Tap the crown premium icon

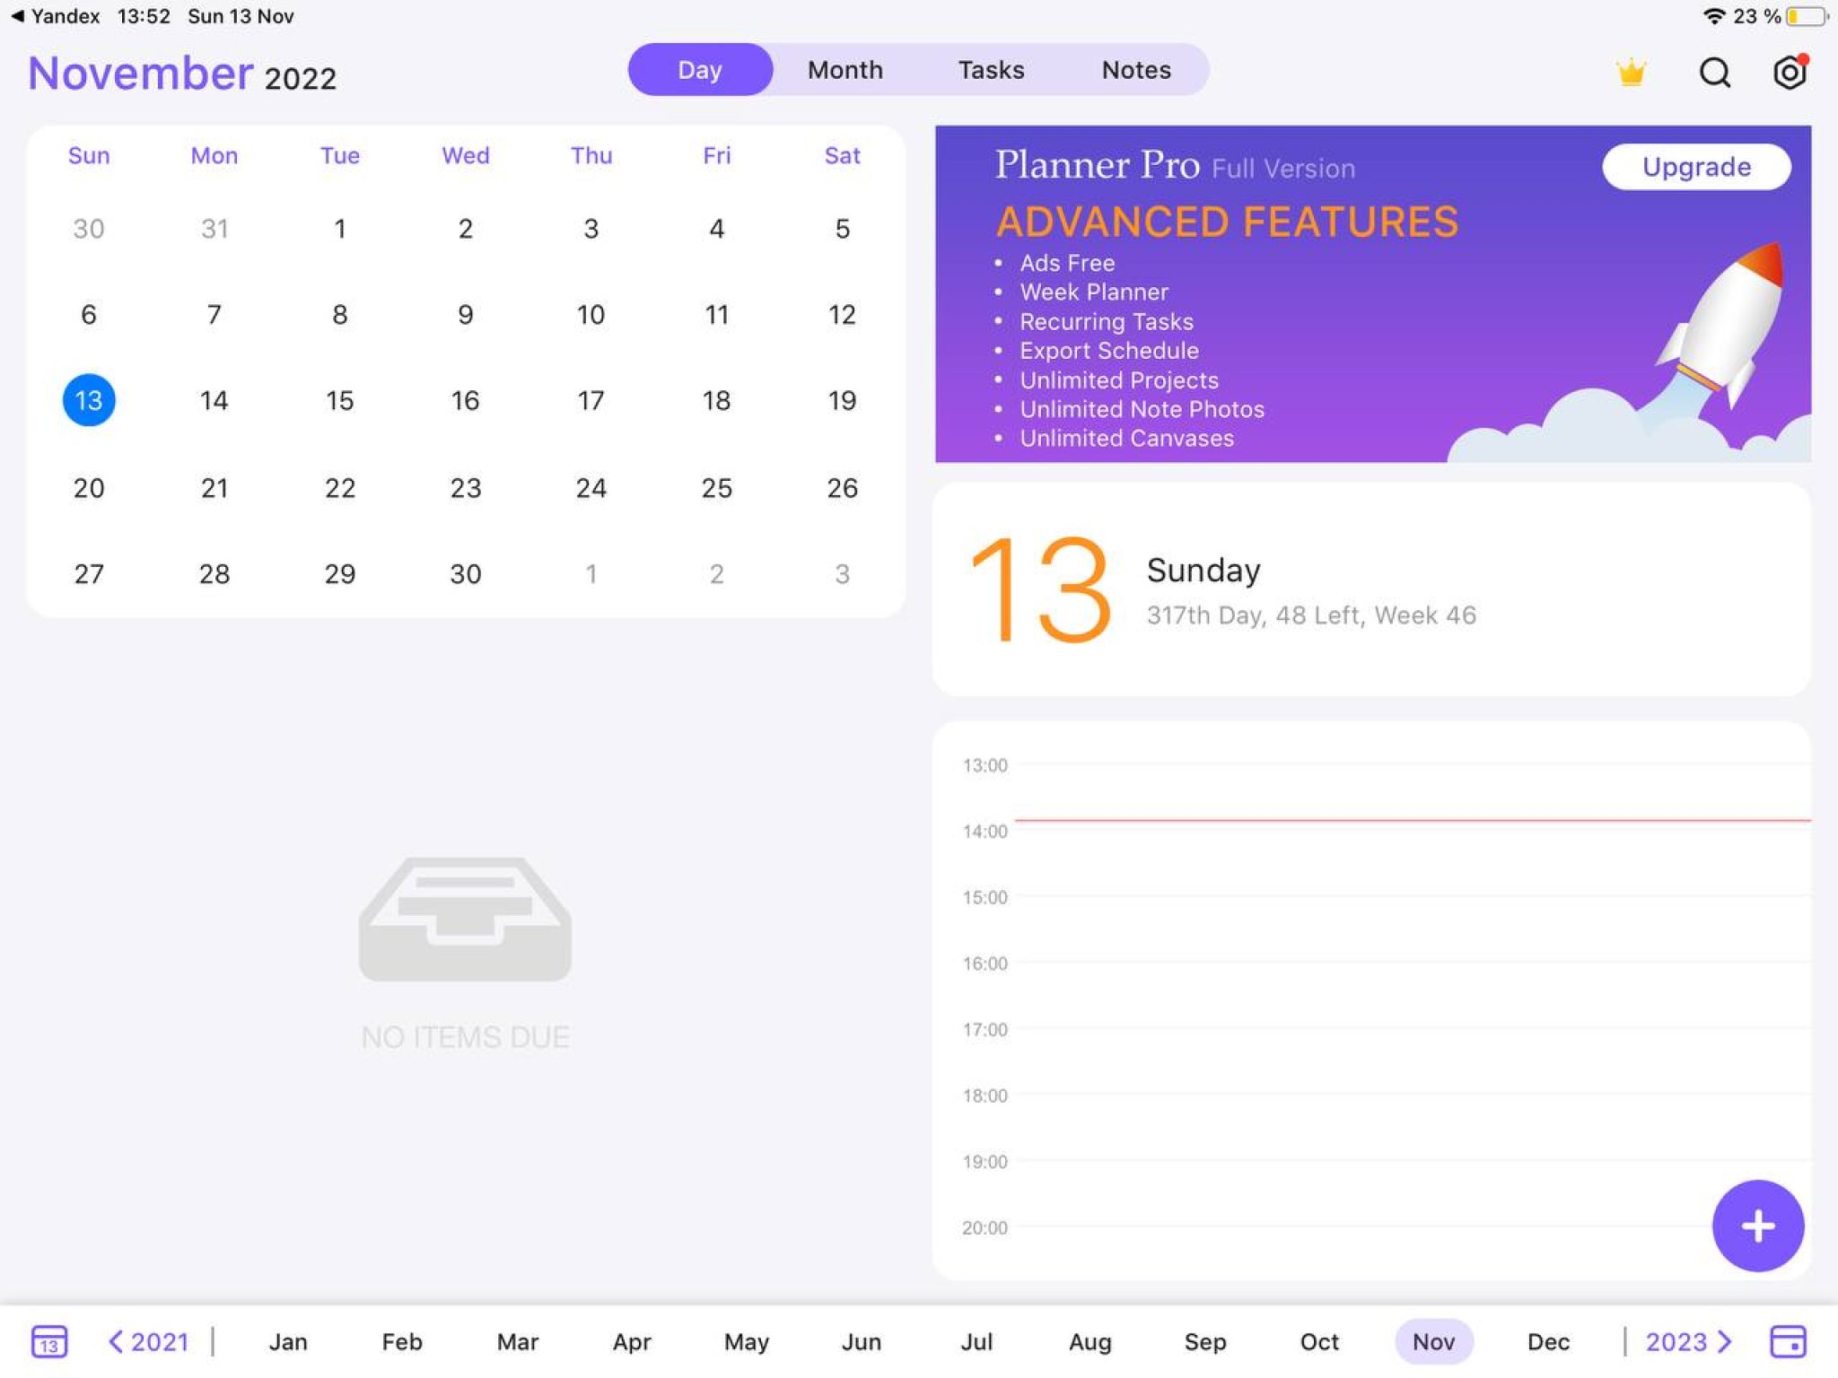pyautogui.click(x=1632, y=73)
